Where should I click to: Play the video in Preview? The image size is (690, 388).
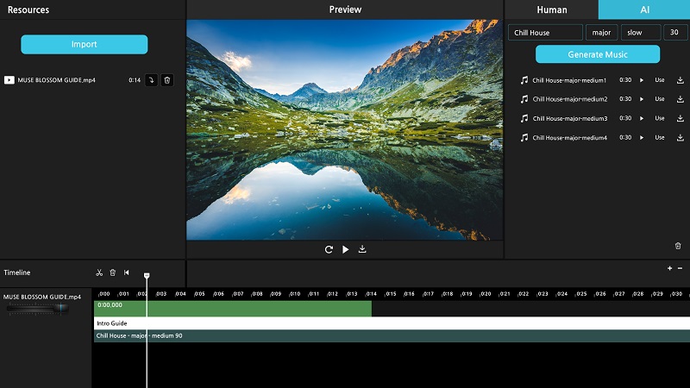[x=345, y=249]
